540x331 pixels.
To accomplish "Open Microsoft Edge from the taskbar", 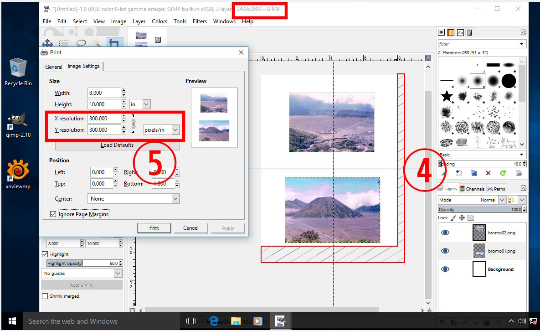I will 214,321.
